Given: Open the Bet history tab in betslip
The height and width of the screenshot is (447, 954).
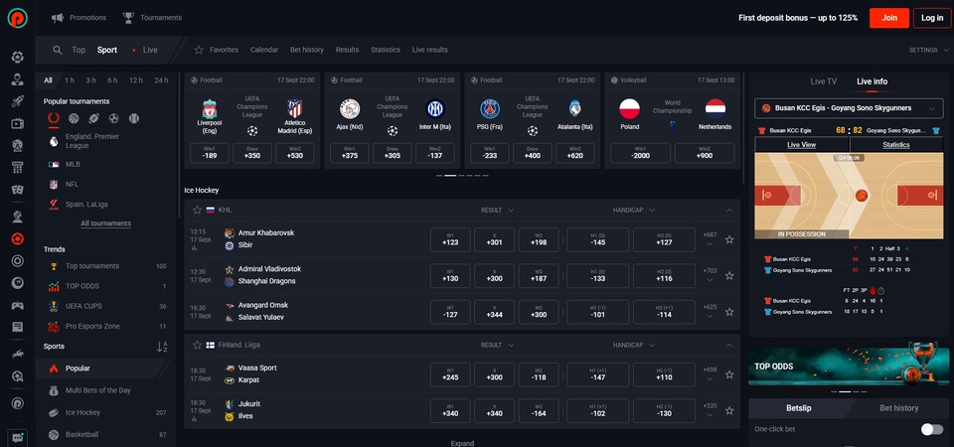Looking at the screenshot, I should pos(898,408).
